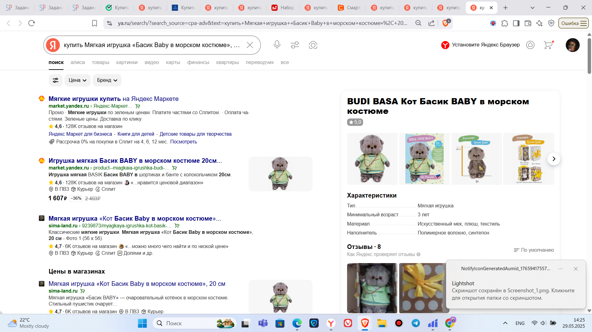Open Мягкие игрушки купить на Яндекс Маркете link
592x332 pixels.
click(114, 99)
